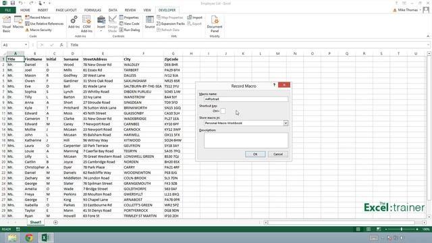
Task: Switch to the VIEW tab
Action: (147, 10)
